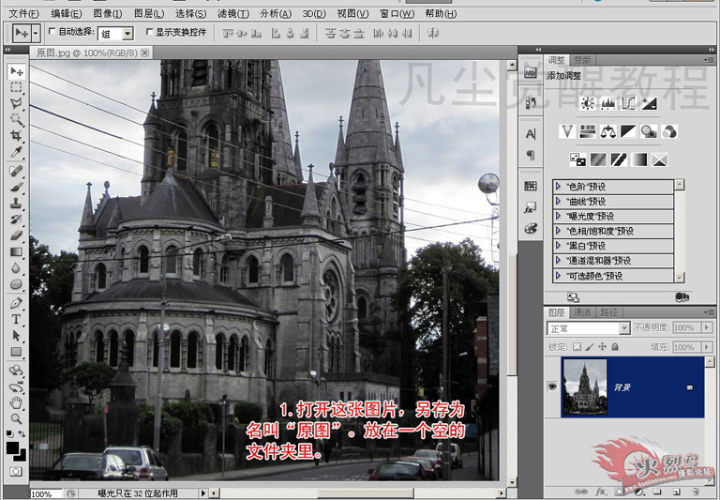Select the Blur tool
This screenshot has width=720, height=500.
point(17,268)
